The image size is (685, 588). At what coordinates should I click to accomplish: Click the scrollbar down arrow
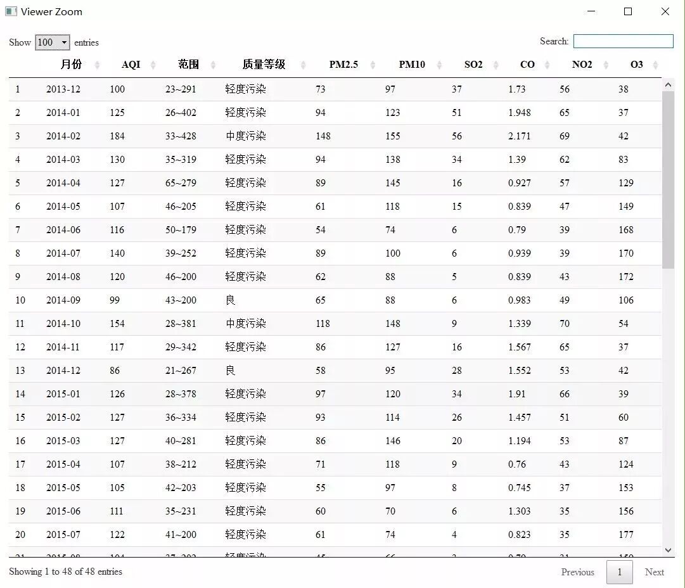pos(668,550)
